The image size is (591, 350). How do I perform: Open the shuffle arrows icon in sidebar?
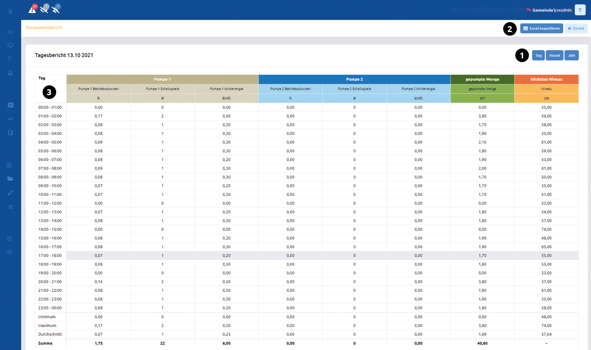pyautogui.click(x=10, y=207)
